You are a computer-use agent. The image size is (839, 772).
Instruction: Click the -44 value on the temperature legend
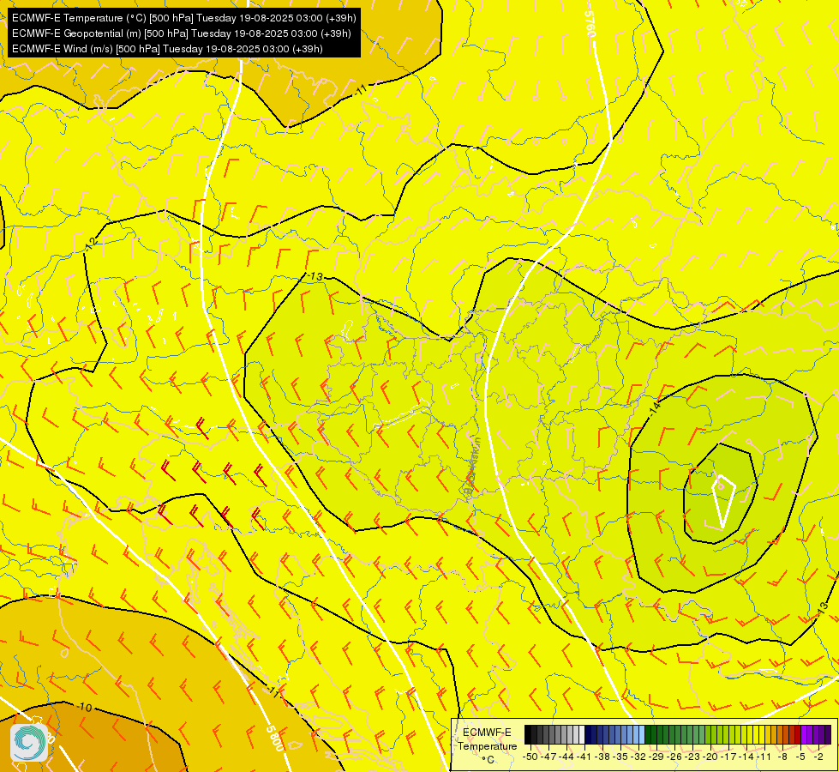click(x=566, y=757)
